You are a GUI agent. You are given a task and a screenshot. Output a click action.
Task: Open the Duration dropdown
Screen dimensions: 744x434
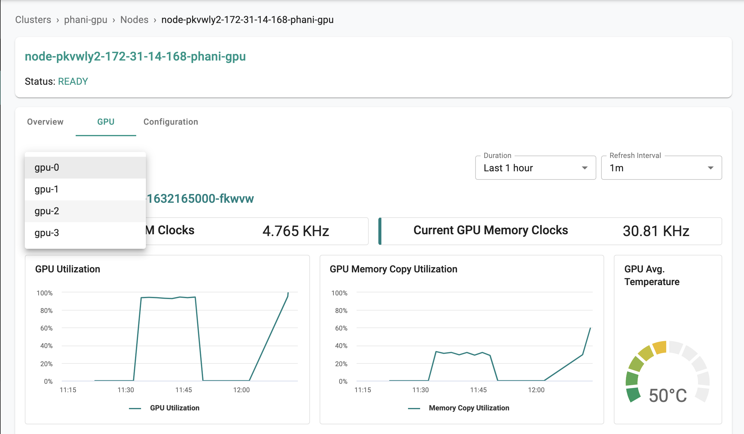535,168
